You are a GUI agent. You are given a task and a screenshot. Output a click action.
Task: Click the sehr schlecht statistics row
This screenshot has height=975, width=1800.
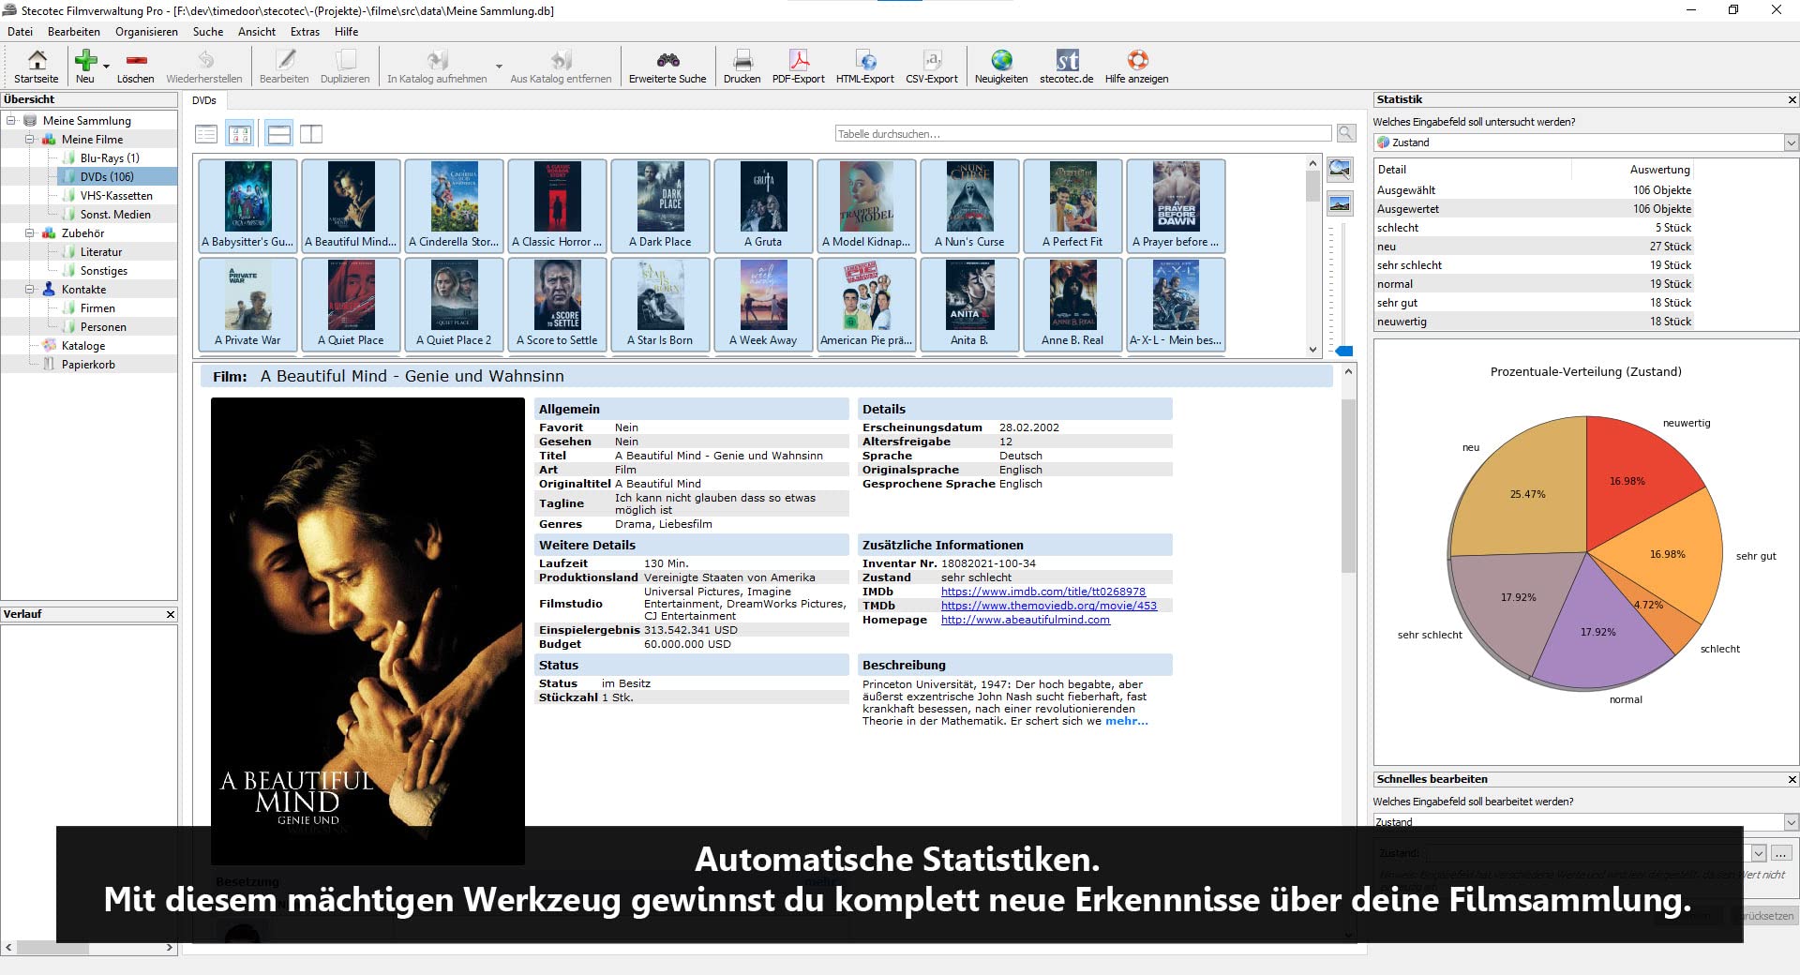(x=1534, y=265)
